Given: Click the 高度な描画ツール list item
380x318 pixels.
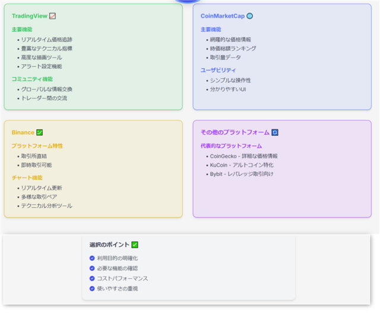Looking at the screenshot, I should (x=42, y=58).
